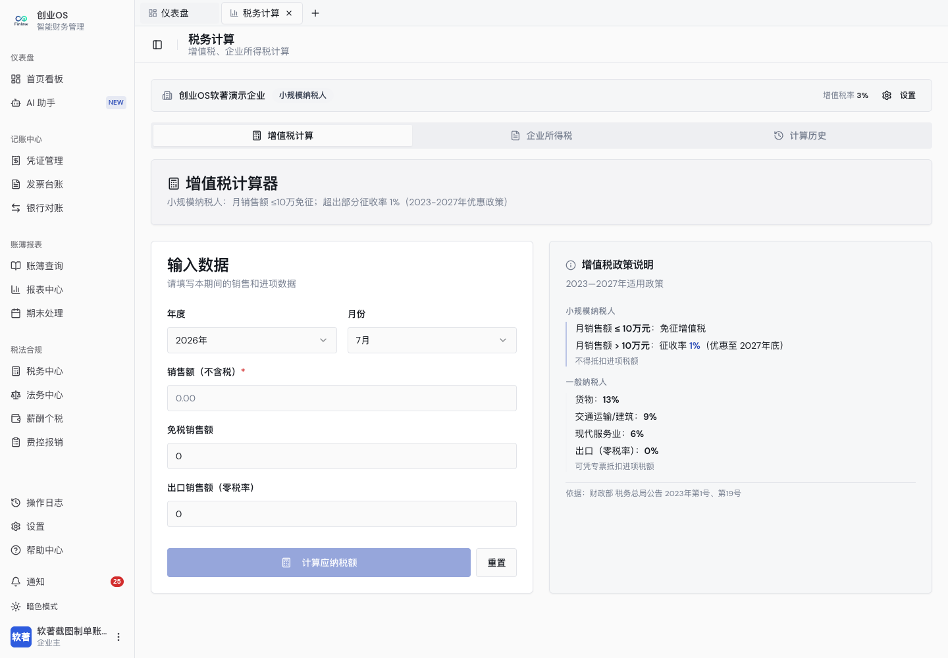Close the 税务计算 tab
Viewport: 948px width, 658px height.
(289, 13)
